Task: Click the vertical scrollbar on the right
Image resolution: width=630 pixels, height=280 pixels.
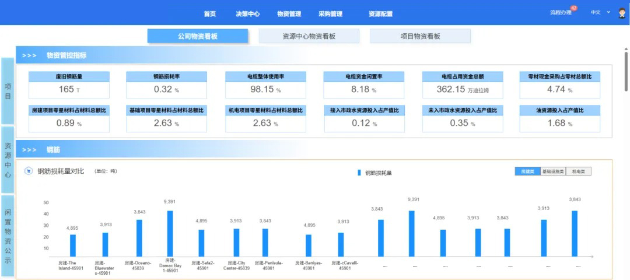Action: [626, 71]
